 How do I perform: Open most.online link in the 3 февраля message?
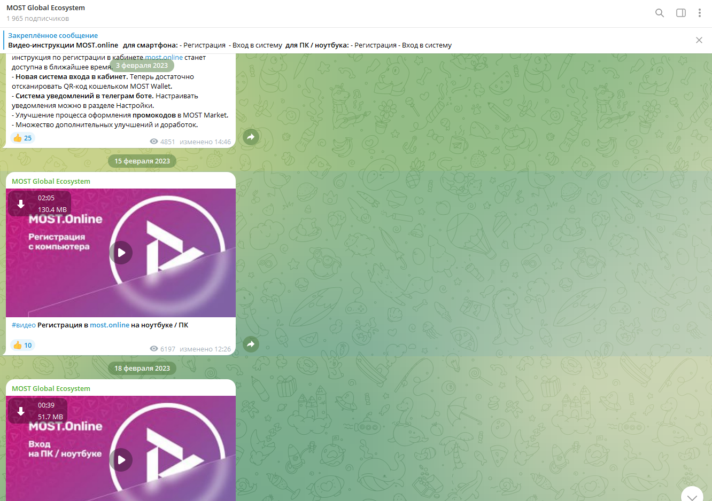click(x=164, y=57)
